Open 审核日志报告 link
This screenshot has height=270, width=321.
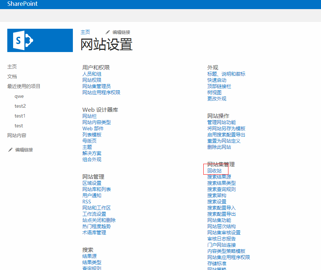coord(222,239)
